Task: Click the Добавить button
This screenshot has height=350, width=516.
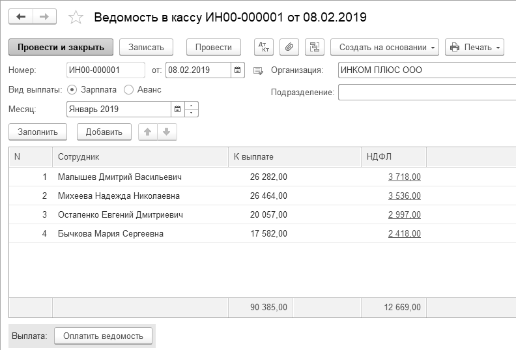Action: [x=104, y=132]
